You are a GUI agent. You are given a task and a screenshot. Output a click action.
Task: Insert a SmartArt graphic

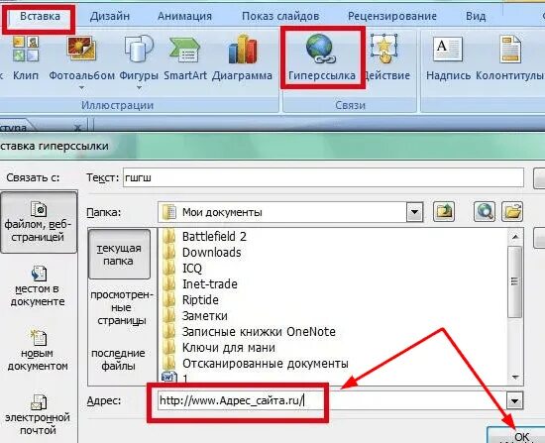tap(185, 58)
